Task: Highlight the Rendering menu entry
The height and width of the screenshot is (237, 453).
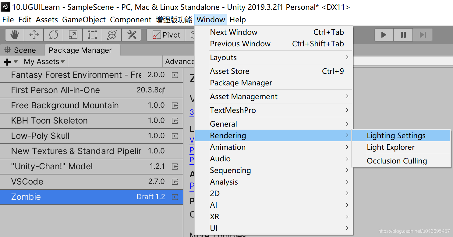Action: (x=274, y=135)
